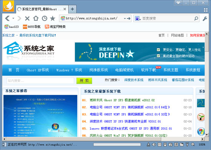Click the green 搜索 button

84,81
